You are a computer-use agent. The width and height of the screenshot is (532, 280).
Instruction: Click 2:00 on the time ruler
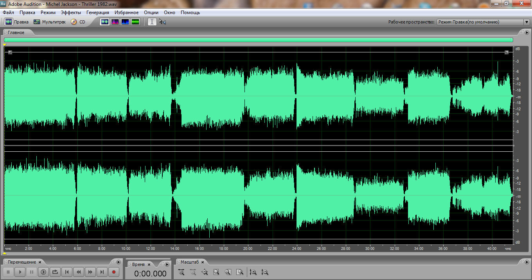click(29, 248)
